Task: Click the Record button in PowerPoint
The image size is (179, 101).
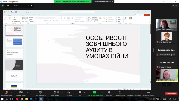Action: pos(137,15)
